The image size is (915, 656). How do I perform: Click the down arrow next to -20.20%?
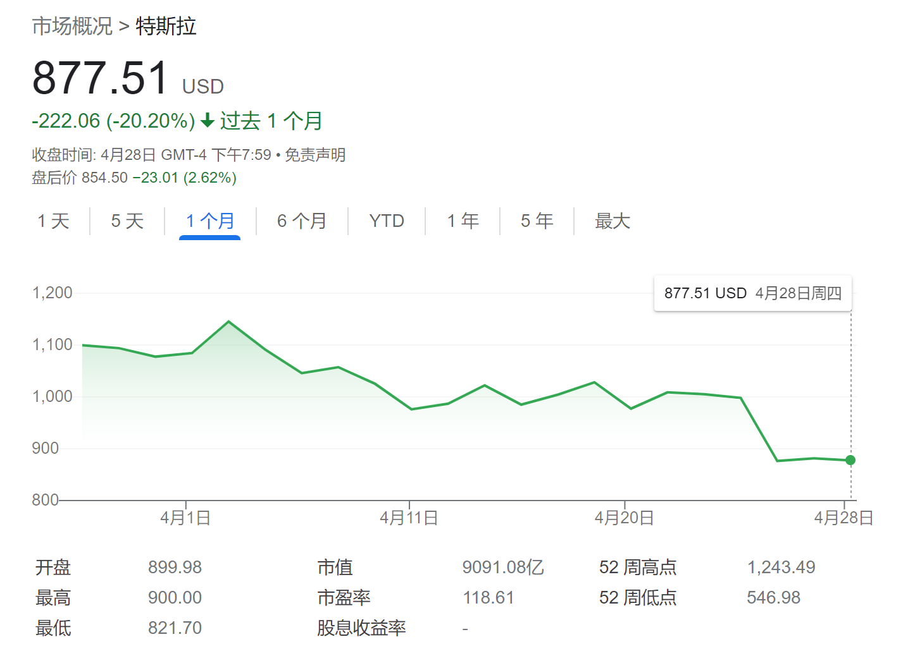[x=208, y=120]
